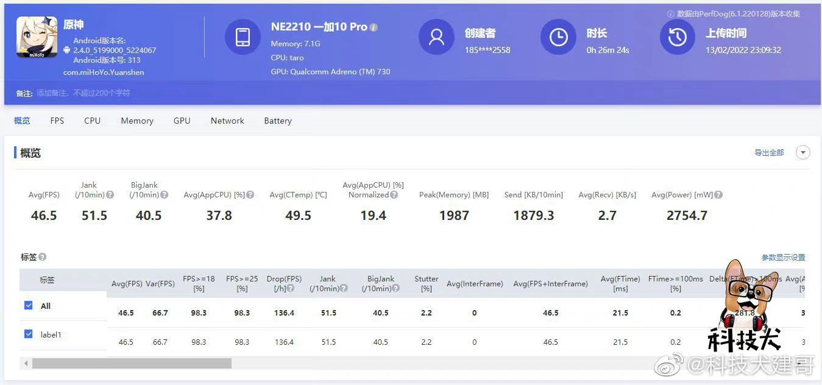This screenshot has height=385, width=822.
Task: Click the FTime>=100ms [%] column header
Action: [676, 283]
